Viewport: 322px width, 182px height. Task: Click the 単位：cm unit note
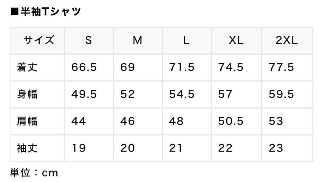click(x=34, y=172)
